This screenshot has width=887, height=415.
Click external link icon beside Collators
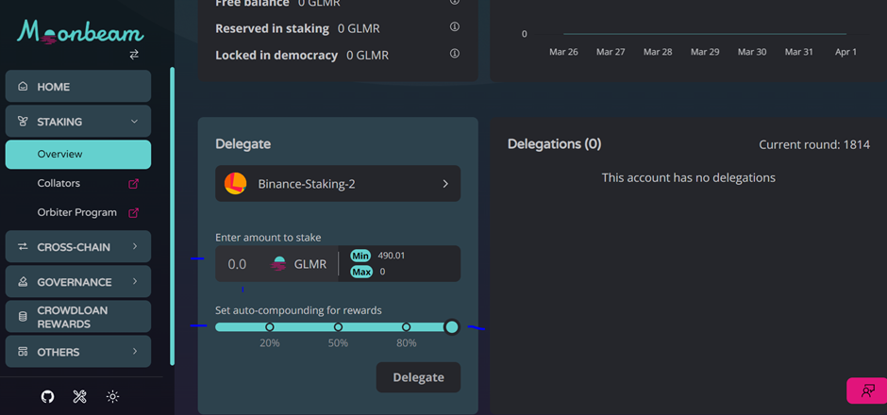tap(133, 184)
